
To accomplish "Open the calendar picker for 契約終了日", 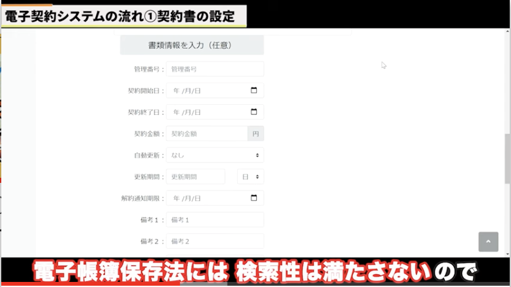I will pyautogui.click(x=254, y=112).
